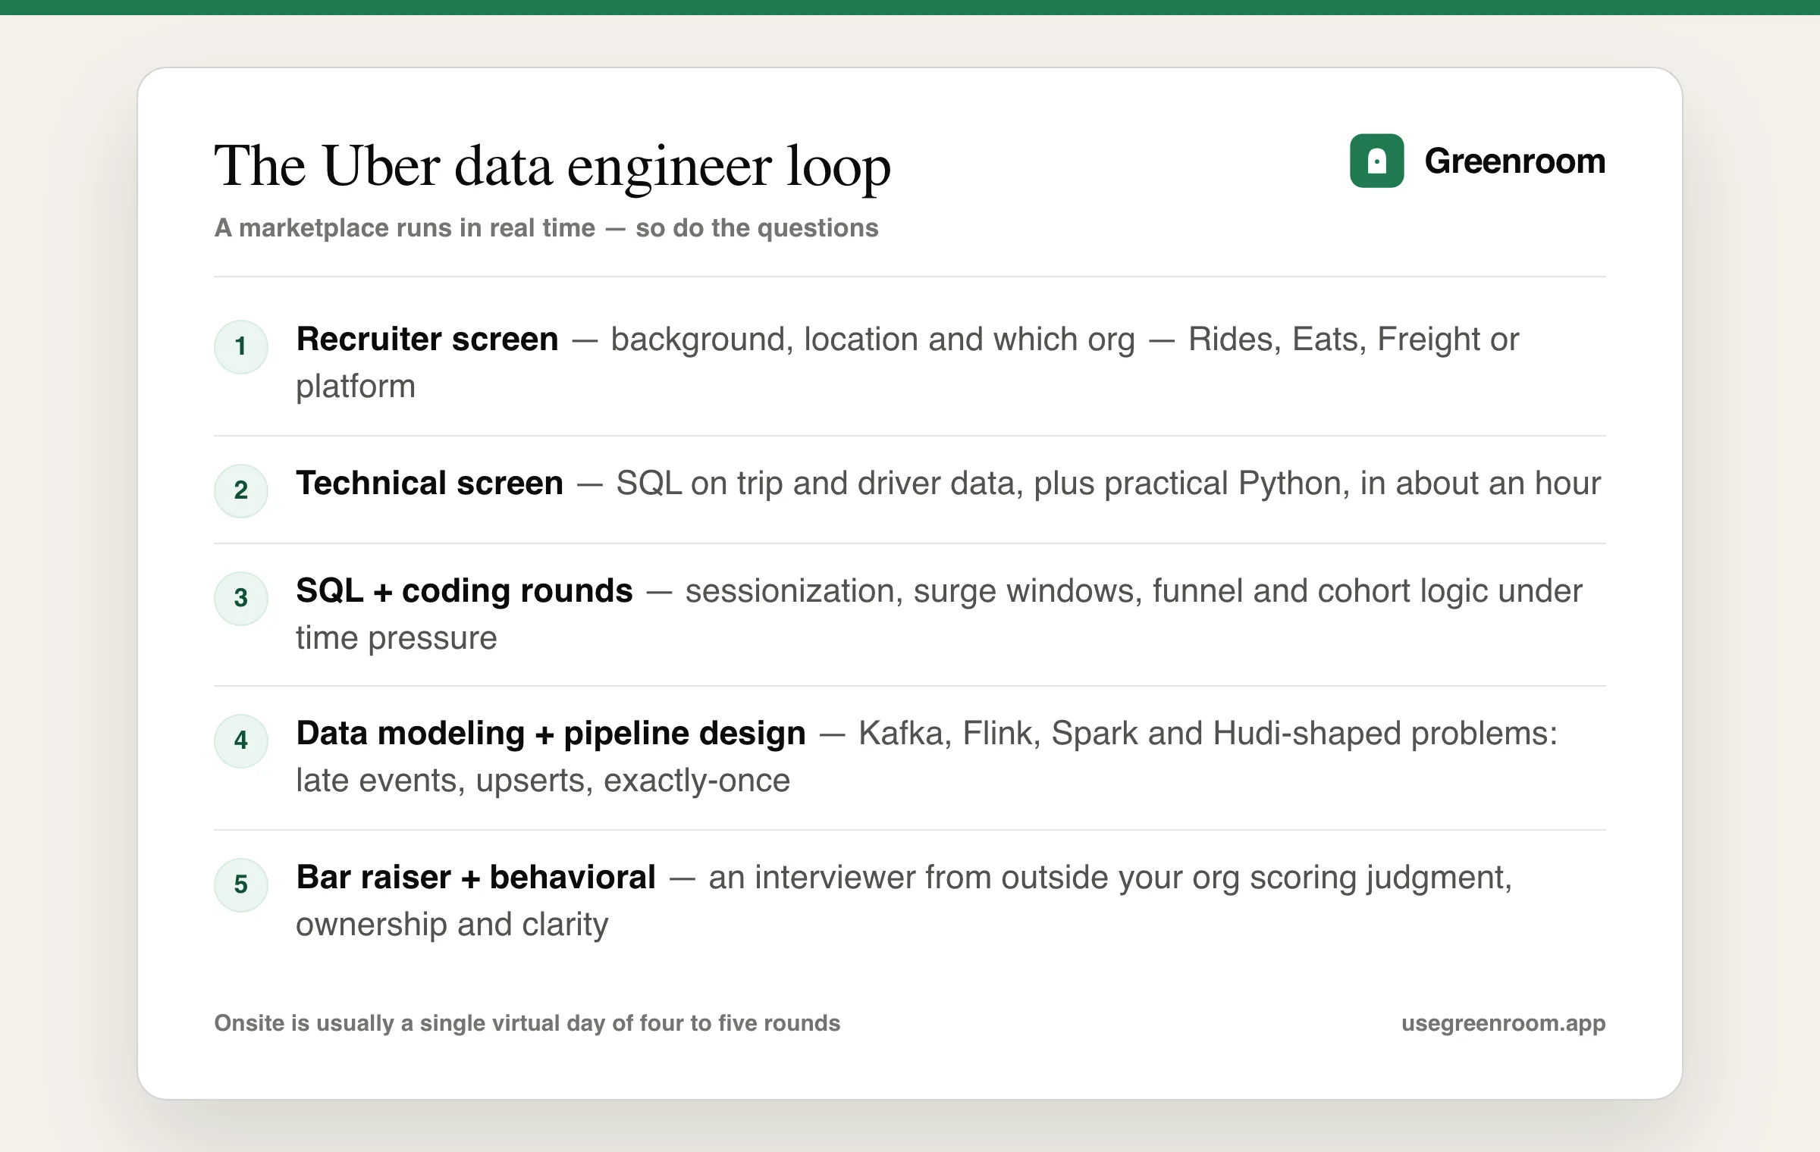Screen dimensions: 1820x1152
Task: Click the "Technical screen" heading
Action: (429, 484)
